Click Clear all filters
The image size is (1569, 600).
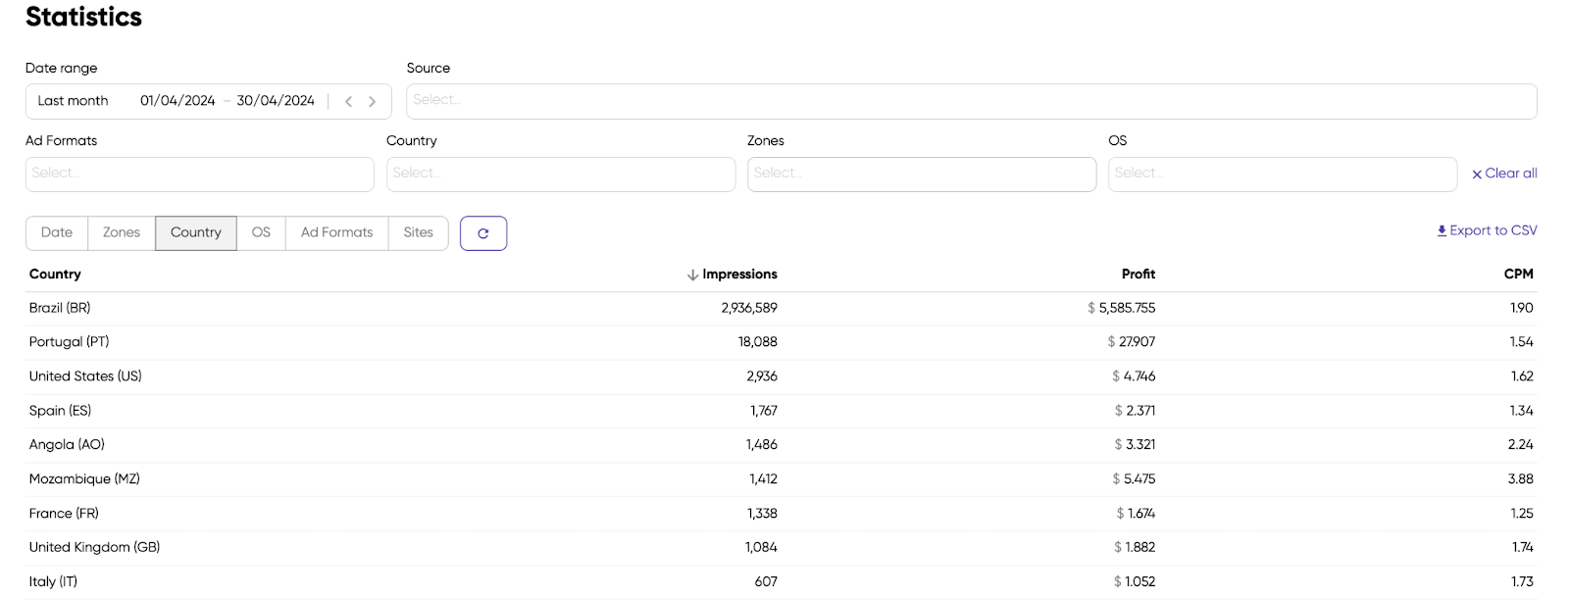coord(1504,174)
